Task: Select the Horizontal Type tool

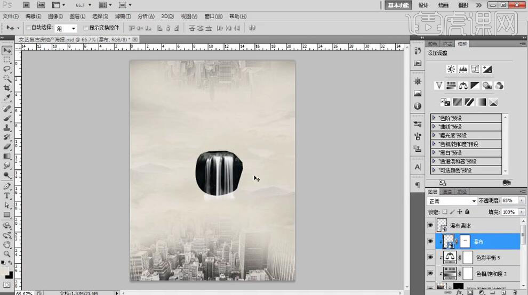Action: (x=7, y=196)
